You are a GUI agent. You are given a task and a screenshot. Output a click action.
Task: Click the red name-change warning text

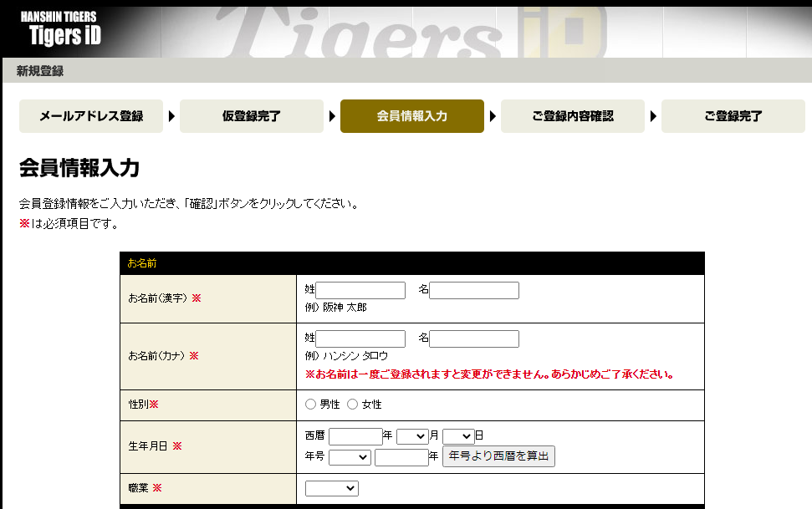pos(489,374)
